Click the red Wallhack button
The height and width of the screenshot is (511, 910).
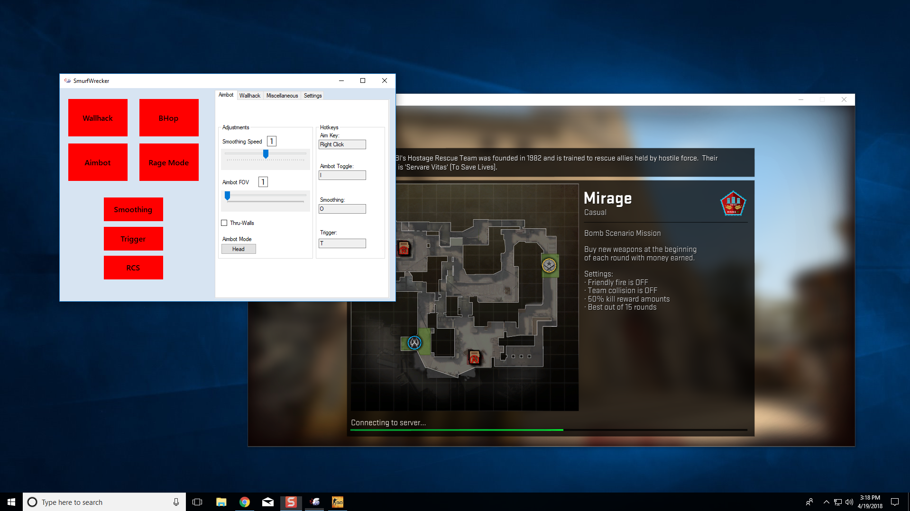(x=98, y=118)
